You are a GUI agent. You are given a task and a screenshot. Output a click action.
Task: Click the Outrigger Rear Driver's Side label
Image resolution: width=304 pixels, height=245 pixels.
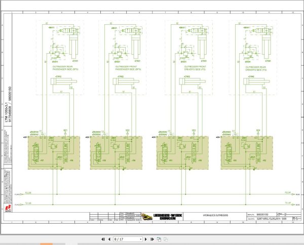click(256, 68)
